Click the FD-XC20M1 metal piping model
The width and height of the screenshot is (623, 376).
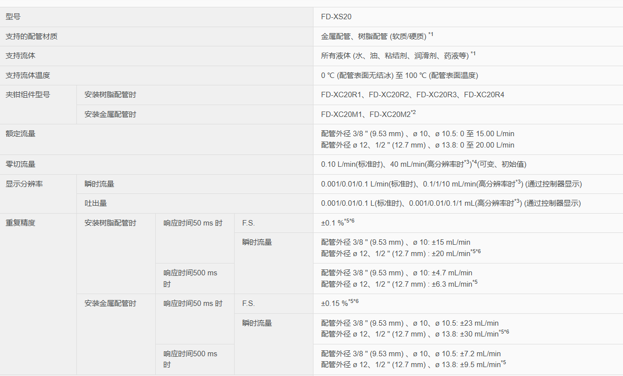coord(342,114)
